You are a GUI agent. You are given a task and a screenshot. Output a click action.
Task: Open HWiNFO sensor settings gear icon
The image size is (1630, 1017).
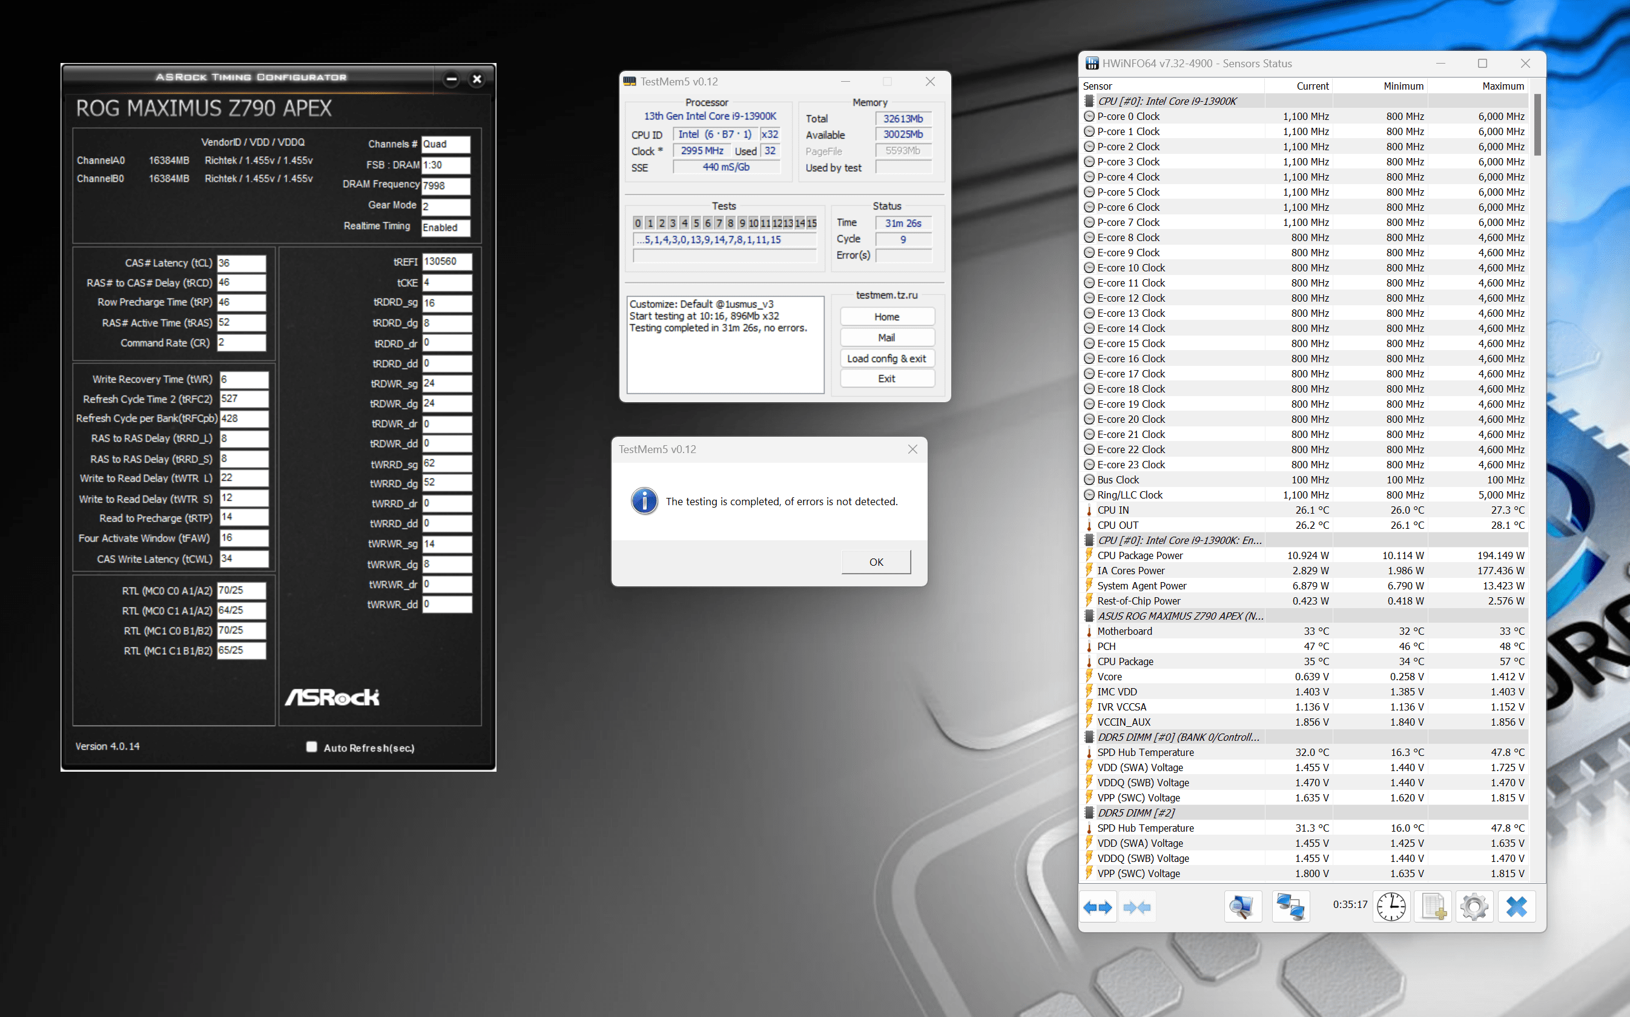click(1474, 907)
